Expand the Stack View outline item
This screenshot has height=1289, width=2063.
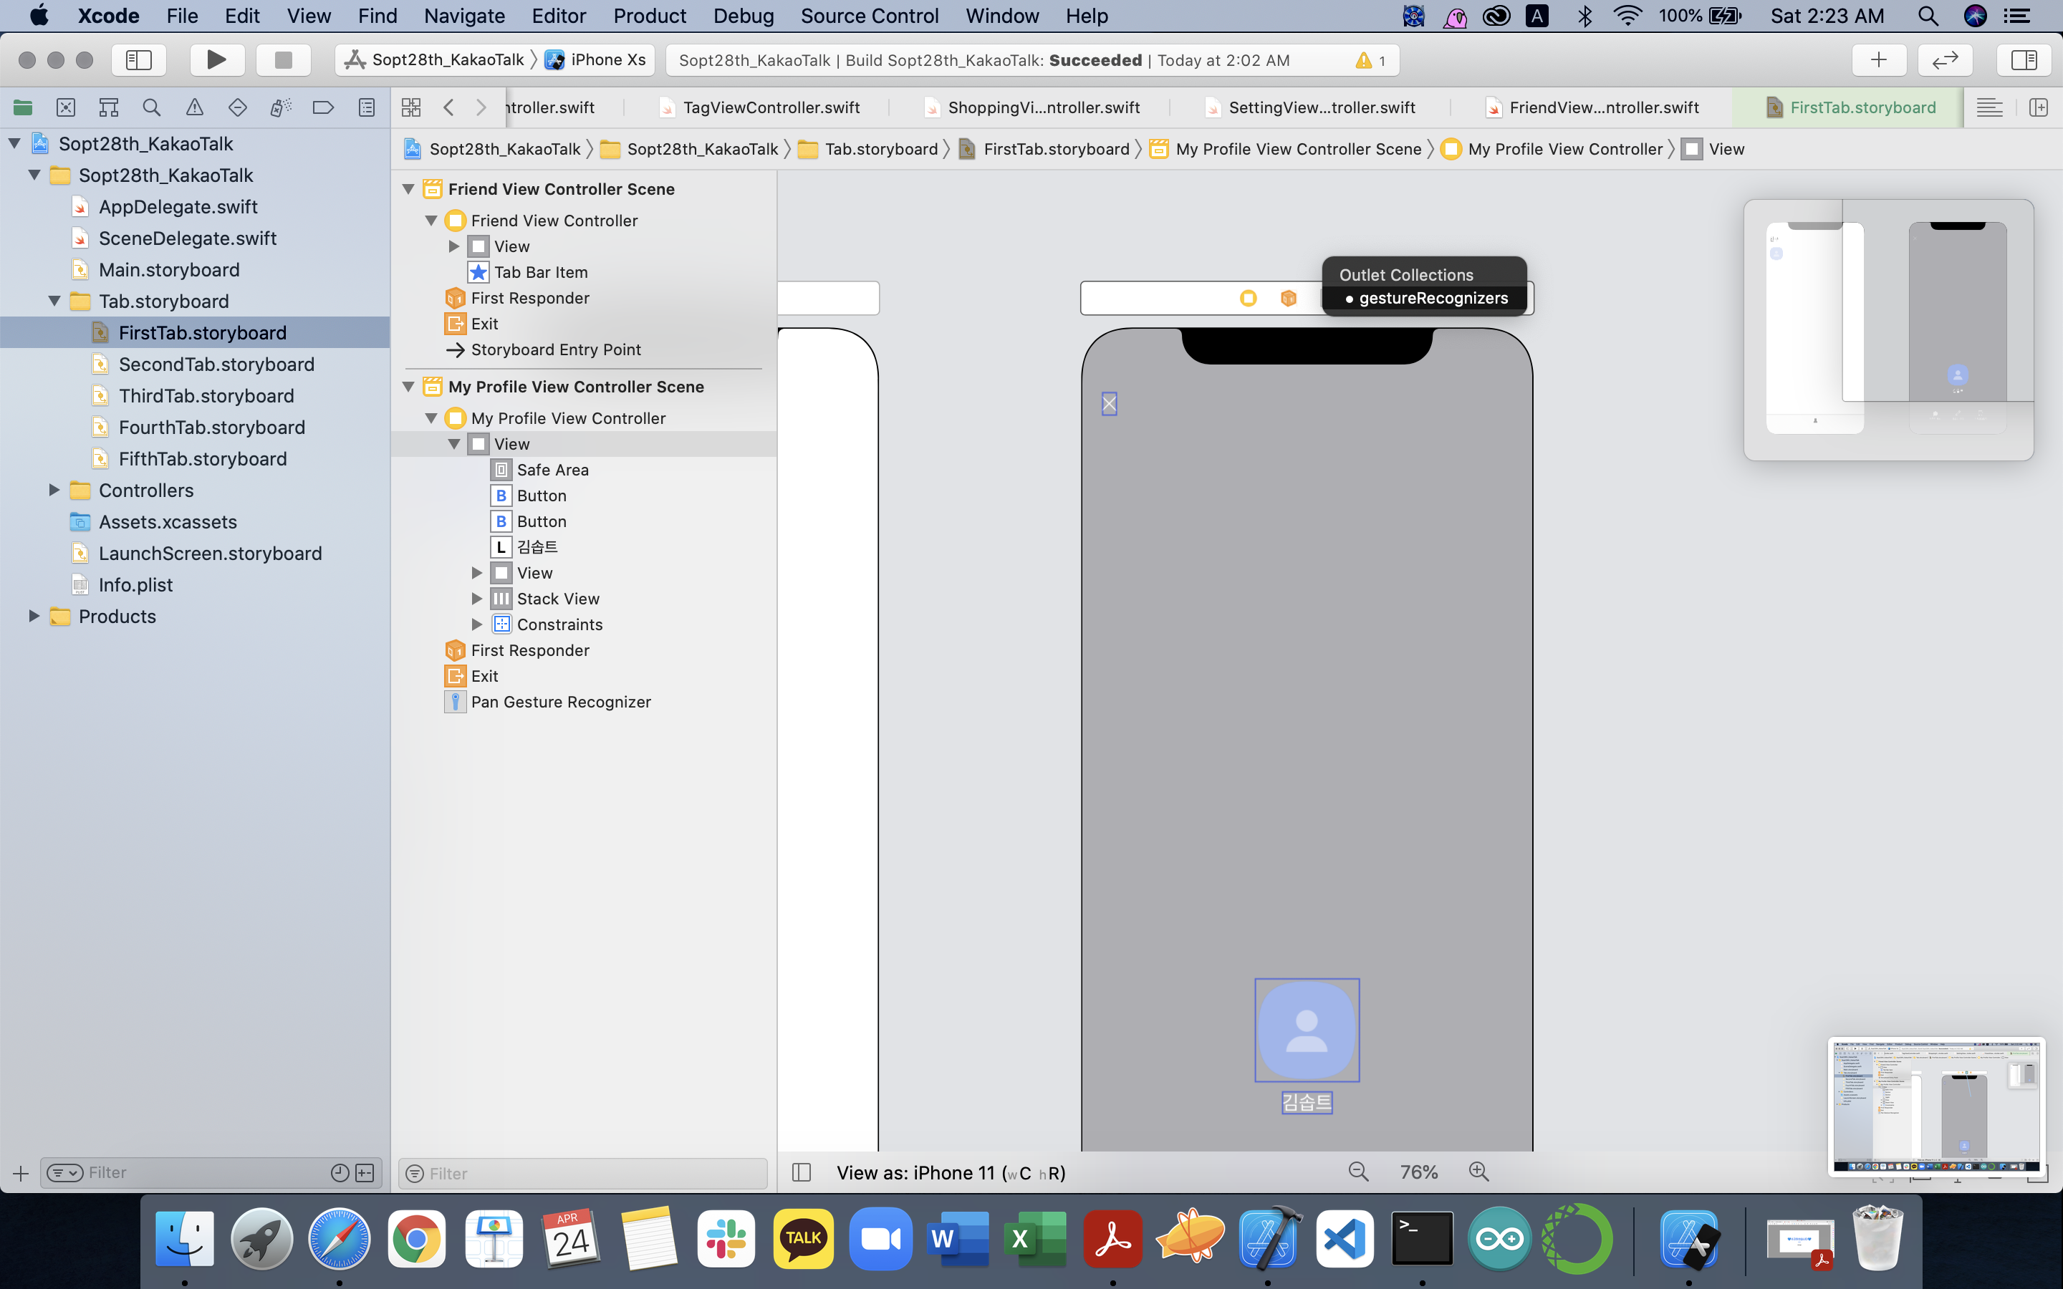click(477, 599)
